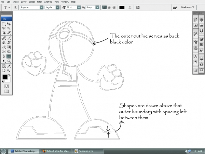The image size is (205, 154).
Task: Open the Navigator panel icon
Action: 202,20
